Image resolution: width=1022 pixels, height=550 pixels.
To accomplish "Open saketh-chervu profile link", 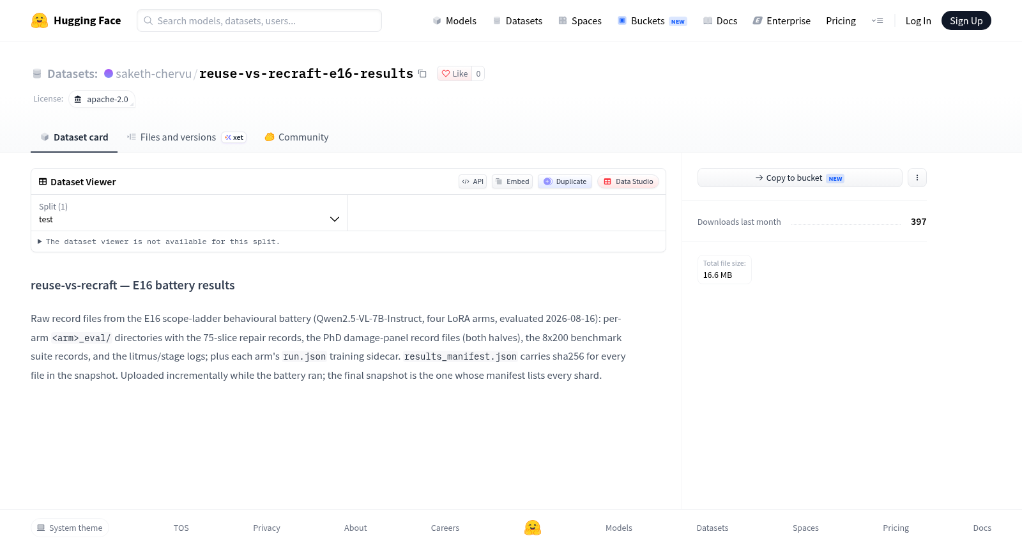I will click(153, 73).
